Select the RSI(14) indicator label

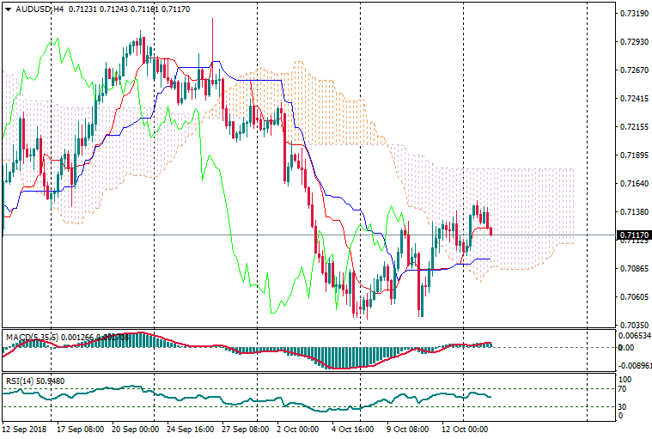coord(21,381)
